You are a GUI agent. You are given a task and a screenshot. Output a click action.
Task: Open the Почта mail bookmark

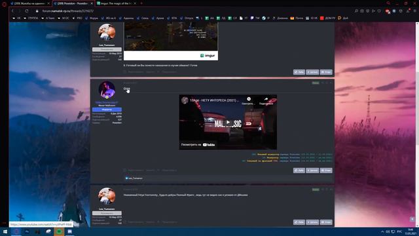tap(297, 18)
